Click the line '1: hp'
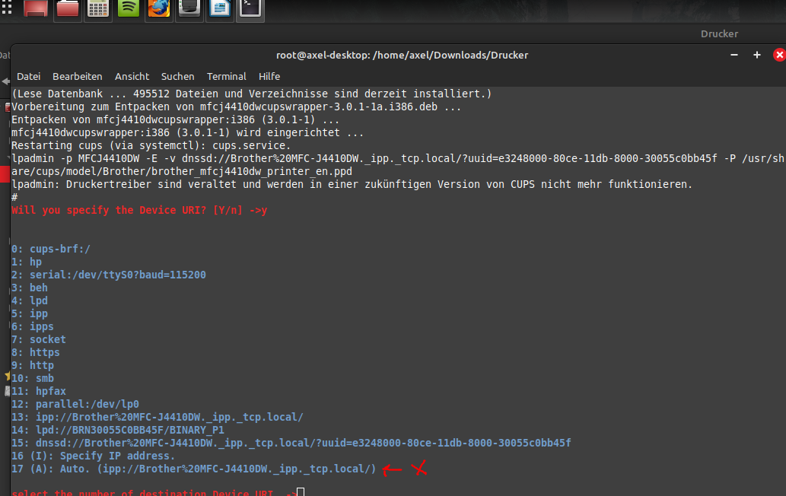 (x=27, y=262)
